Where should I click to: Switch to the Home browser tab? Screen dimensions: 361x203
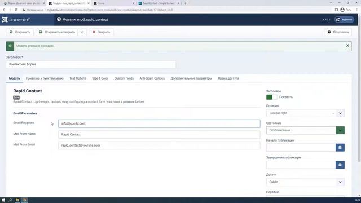pos(114,3)
